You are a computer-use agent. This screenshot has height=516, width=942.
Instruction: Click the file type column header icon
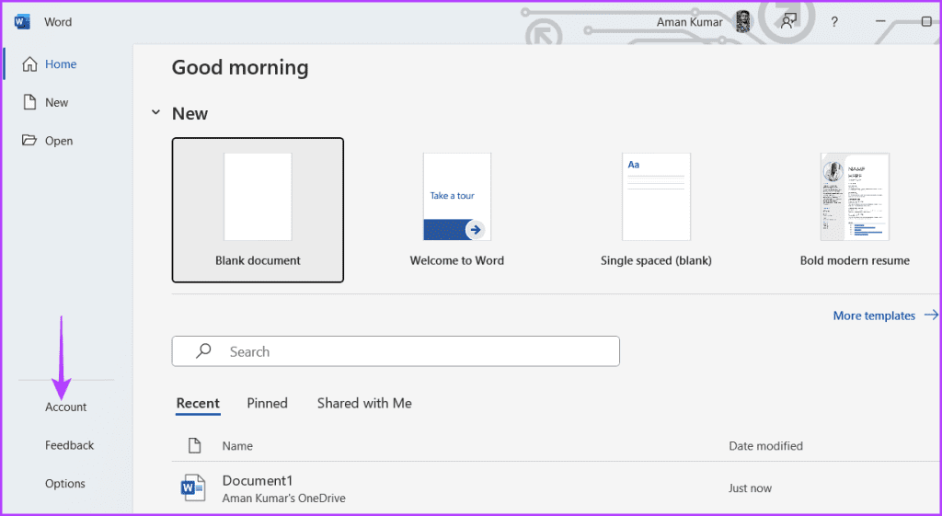pos(194,446)
